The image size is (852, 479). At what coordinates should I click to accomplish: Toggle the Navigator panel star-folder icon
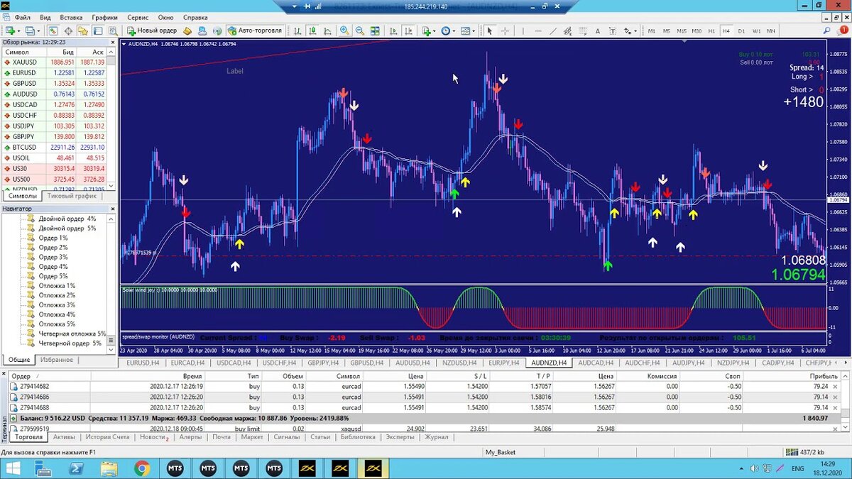pyautogui.click(x=83, y=31)
